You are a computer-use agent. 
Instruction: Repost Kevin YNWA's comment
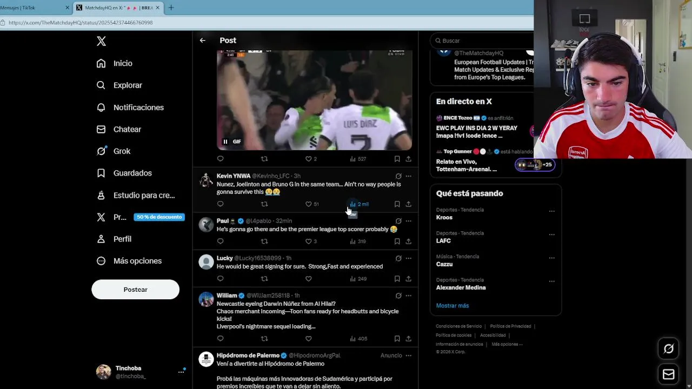coord(264,204)
